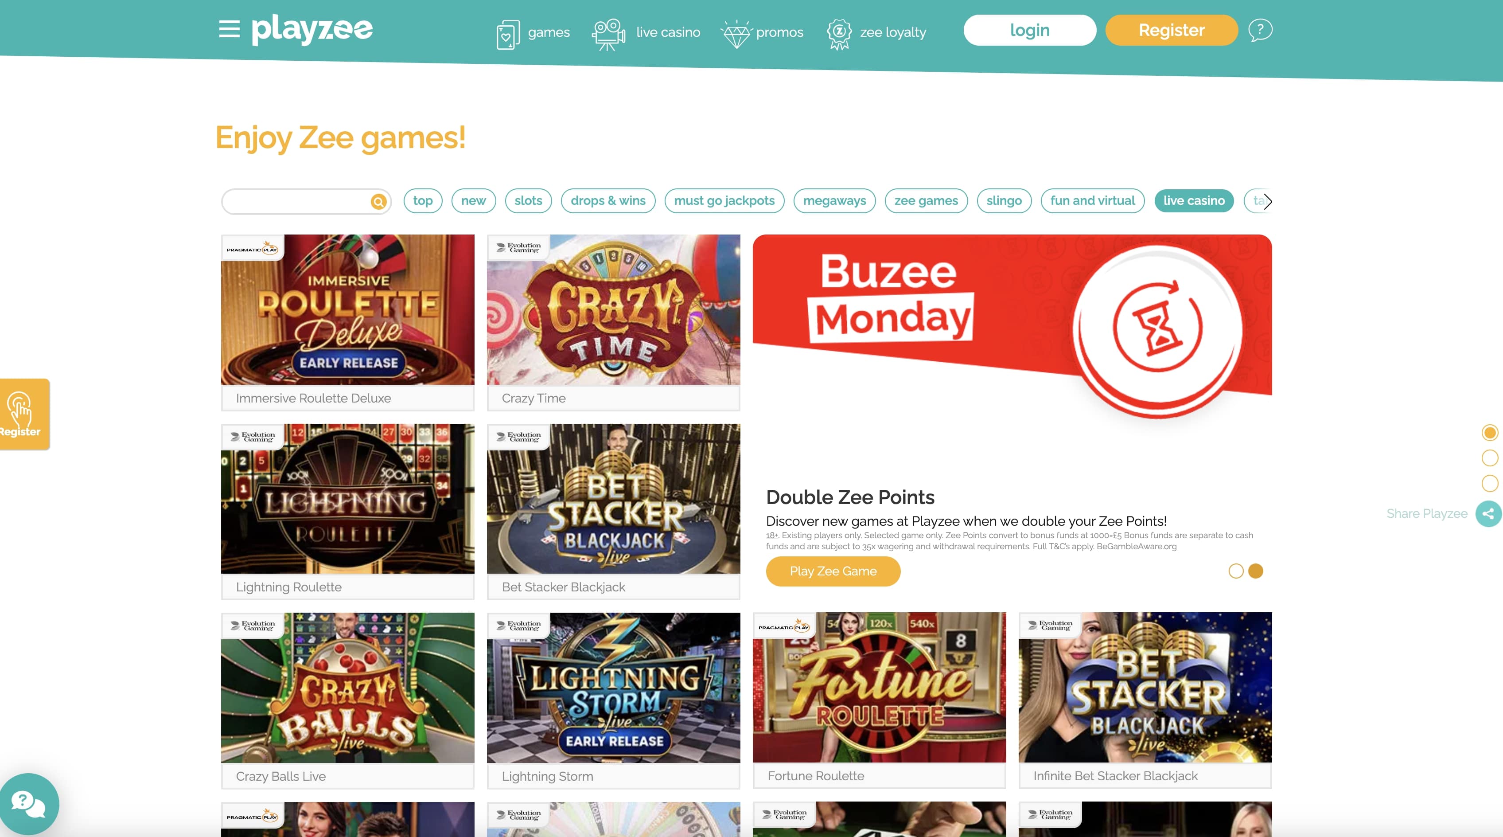Select the third page section indicator circle
Screen dimensions: 1503x837
pos(1490,483)
